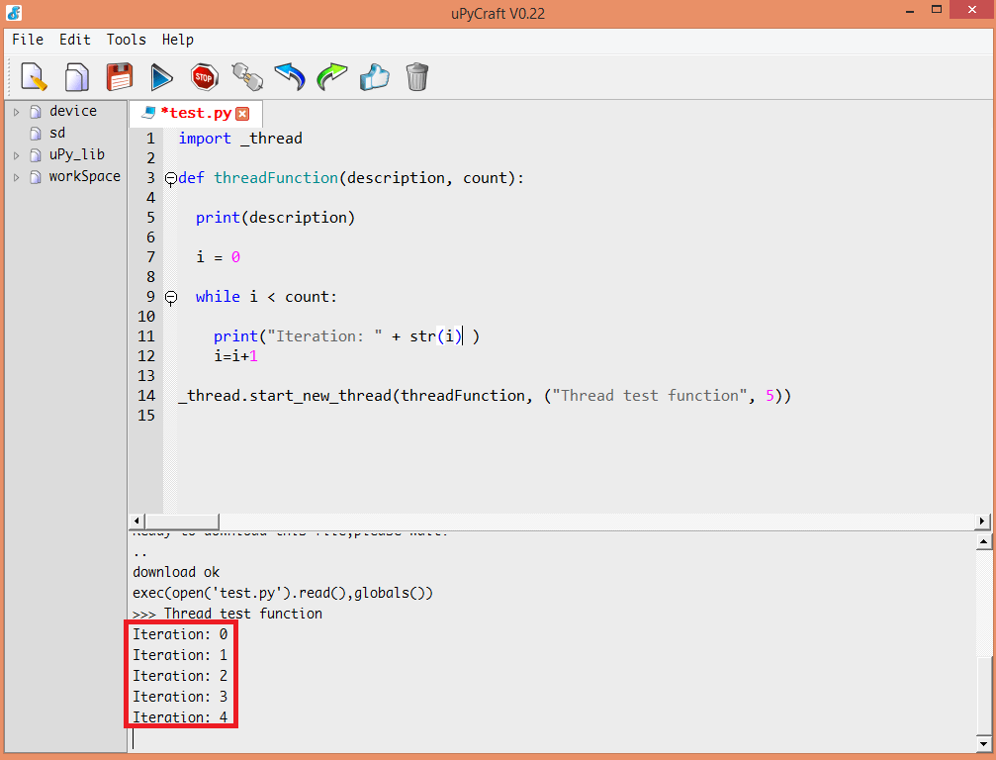Expand the workSpace folder
The width and height of the screenshot is (996, 760).
pyautogui.click(x=15, y=176)
